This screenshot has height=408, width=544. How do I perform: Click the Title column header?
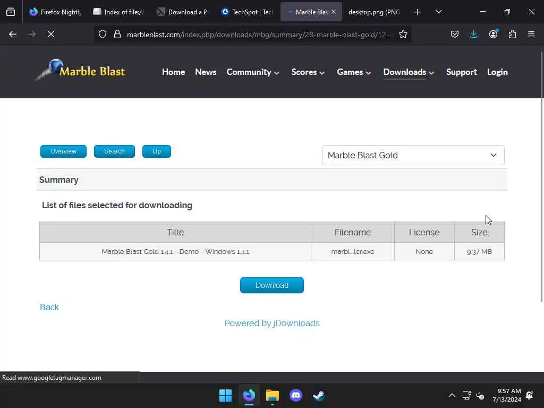pyautogui.click(x=175, y=232)
